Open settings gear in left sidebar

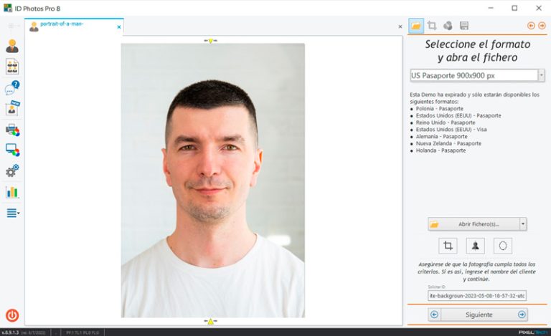[12, 171]
